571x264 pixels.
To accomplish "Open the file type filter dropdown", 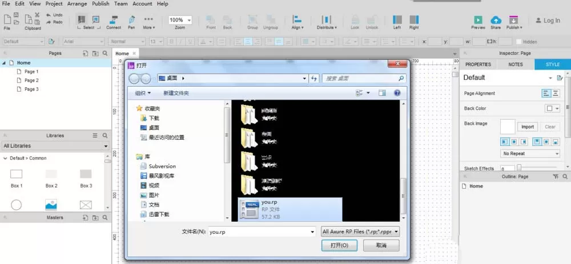I will [x=360, y=231].
